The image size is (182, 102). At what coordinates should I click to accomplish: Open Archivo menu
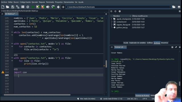4,2
